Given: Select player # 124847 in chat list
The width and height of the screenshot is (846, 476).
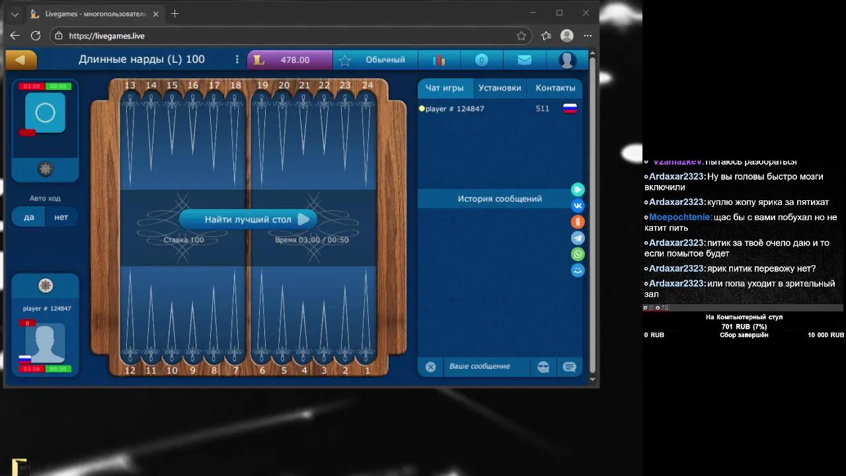Looking at the screenshot, I should (455, 108).
